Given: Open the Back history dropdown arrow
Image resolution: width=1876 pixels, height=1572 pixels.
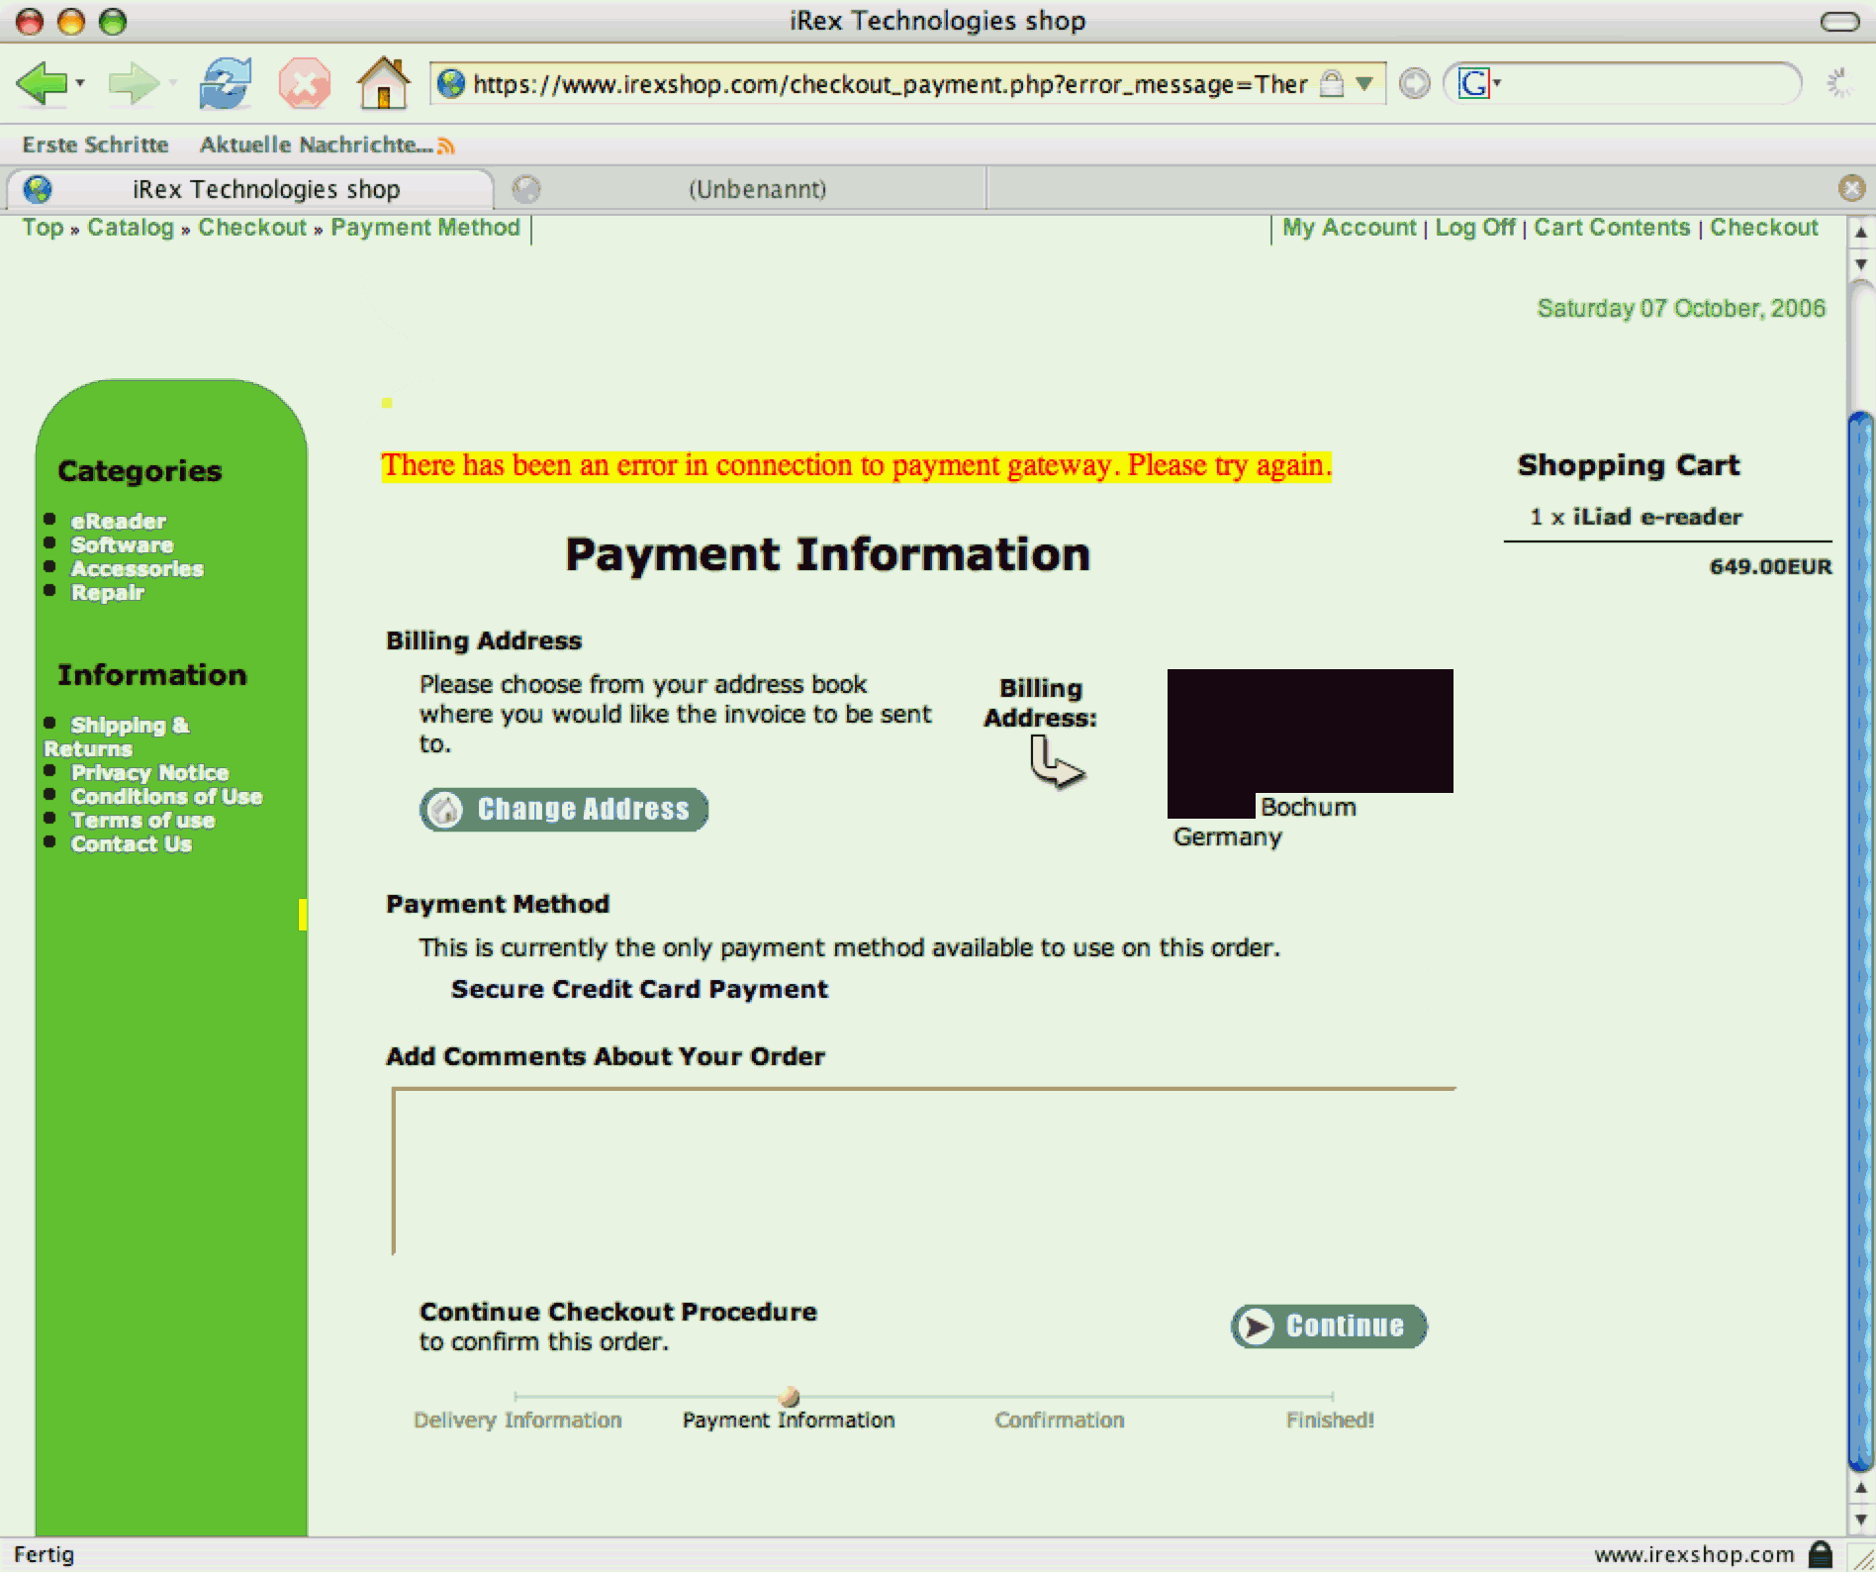Looking at the screenshot, I should point(80,83).
